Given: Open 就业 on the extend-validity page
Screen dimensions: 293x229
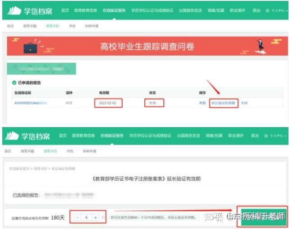Looking at the screenshot, I should (x=255, y=136).
